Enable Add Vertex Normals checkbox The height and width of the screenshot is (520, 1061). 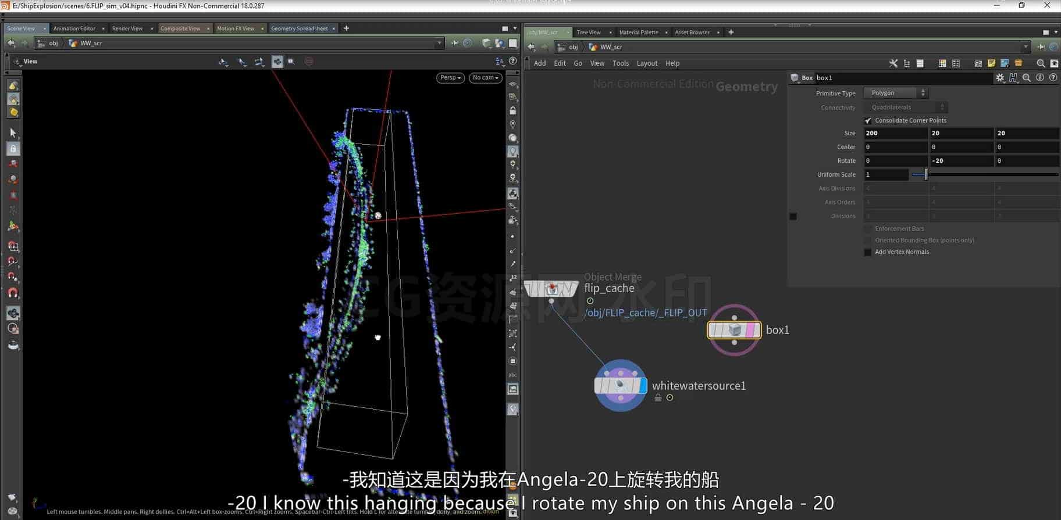868,252
